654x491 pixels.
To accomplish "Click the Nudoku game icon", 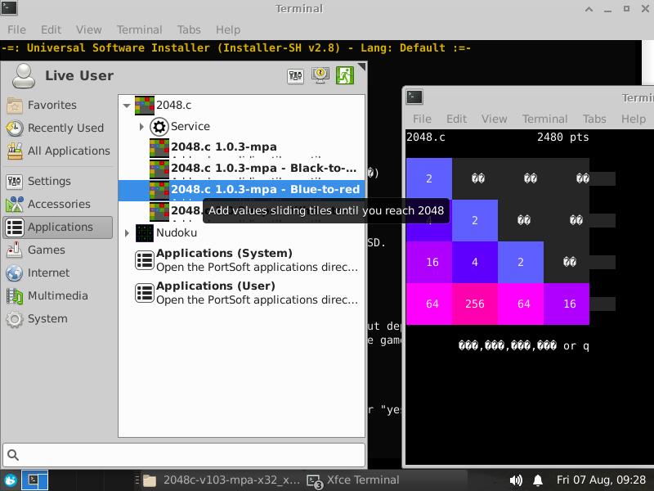I will (145, 232).
